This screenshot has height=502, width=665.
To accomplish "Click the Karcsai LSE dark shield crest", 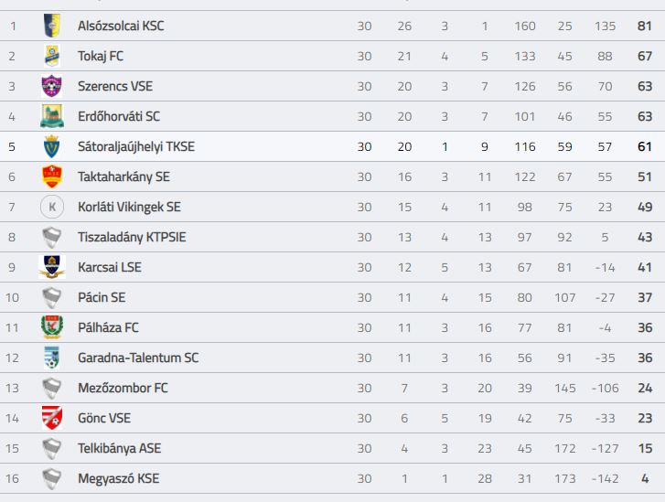I will click(x=52, y=267).
